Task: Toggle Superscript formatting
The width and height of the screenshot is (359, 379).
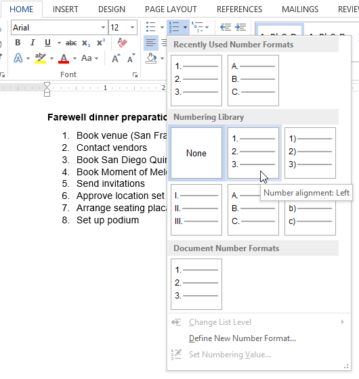Action: [x=101, y=43]
